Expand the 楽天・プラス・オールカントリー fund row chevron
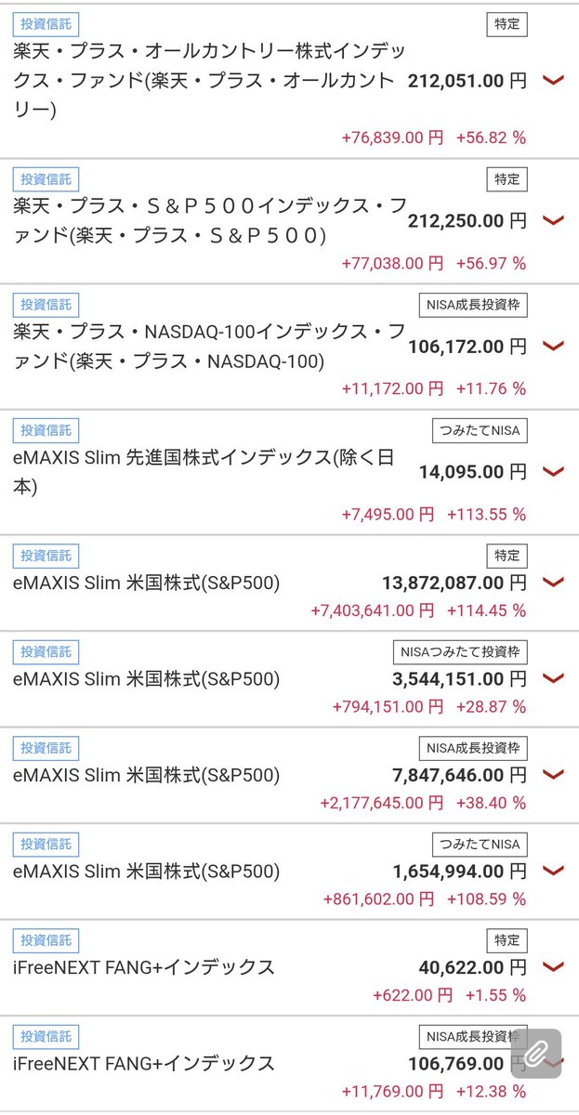 (x=553, y=81)
